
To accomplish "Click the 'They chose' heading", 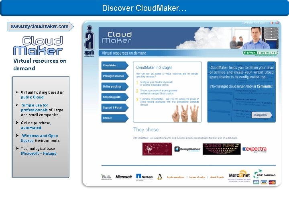I will click(x=146, y=129).
